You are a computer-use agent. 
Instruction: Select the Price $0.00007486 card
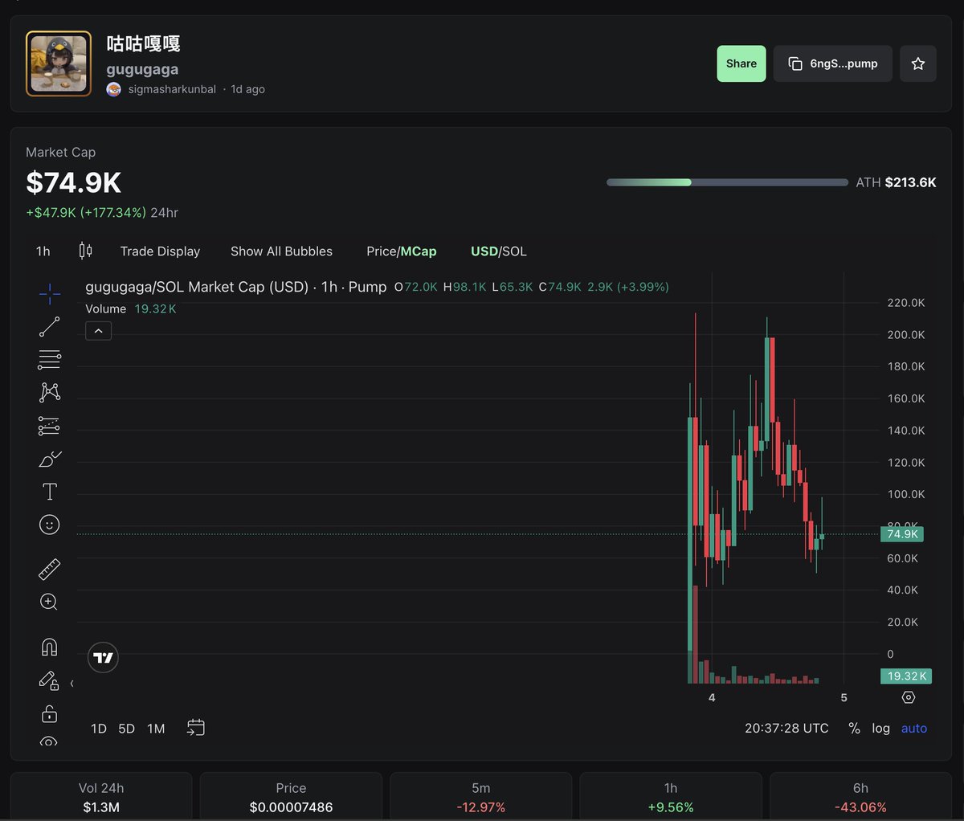[291, 798]
